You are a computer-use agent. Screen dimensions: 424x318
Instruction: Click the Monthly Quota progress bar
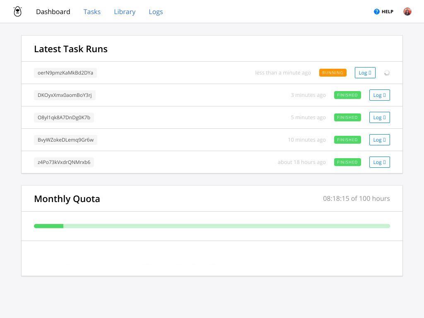212,226
